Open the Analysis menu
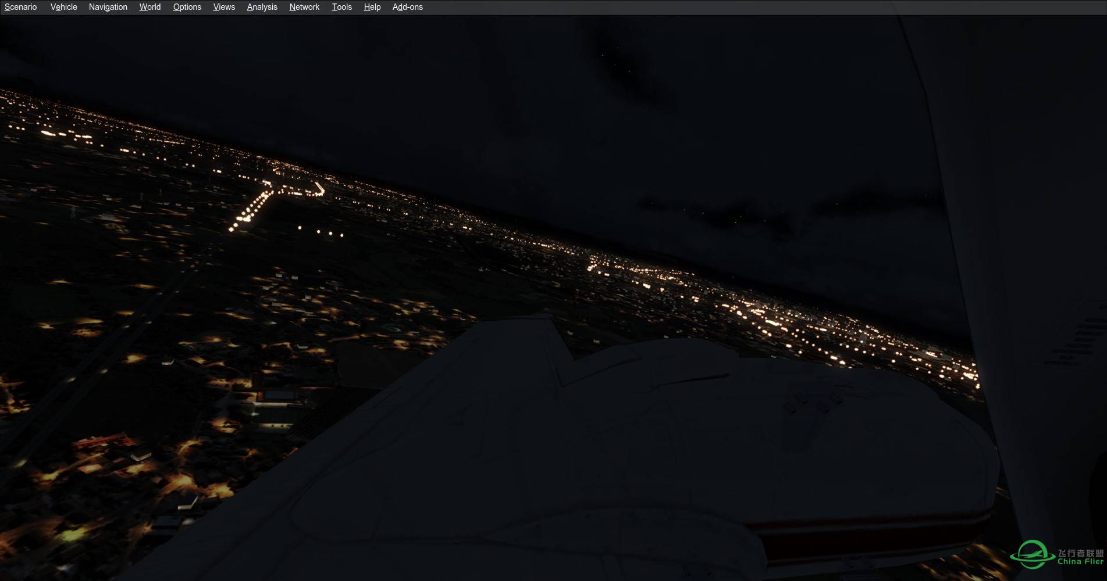 (262, 7)
